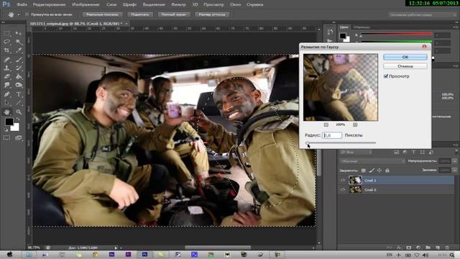Toggle pixel layer filter in Layers panel
The image size is (460, 259).
coord(396,152)
